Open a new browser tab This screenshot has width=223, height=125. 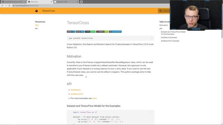tap(81, 2)
